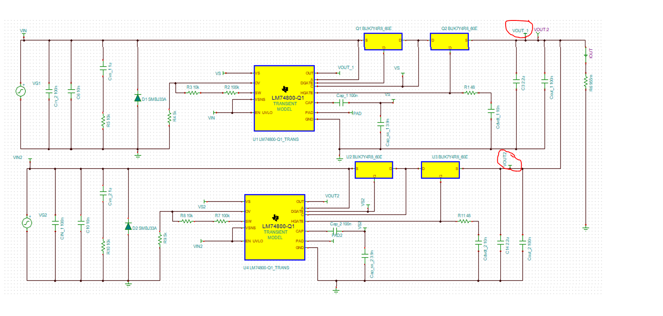
Task: Select the Cap_2 100n capacitor symbol
Action: [336, 231]
